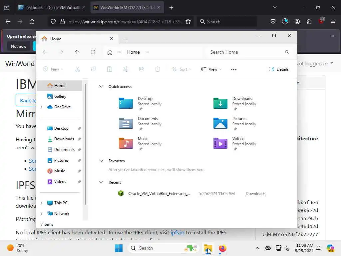
Task: Expand OneDrive in navigation pane
Action: [x=42, y=107]
